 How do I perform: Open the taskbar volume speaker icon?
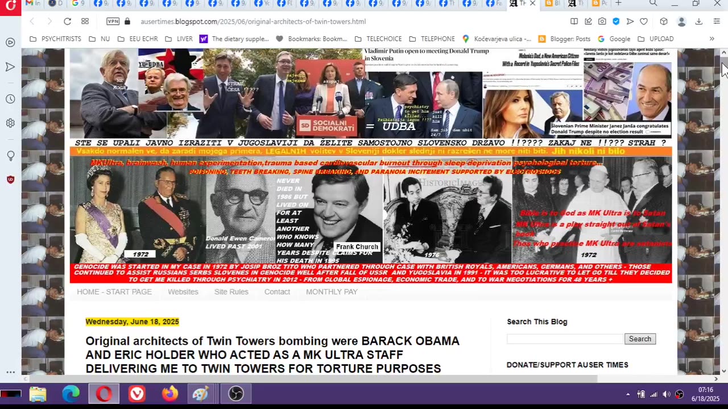coord(666,394)
